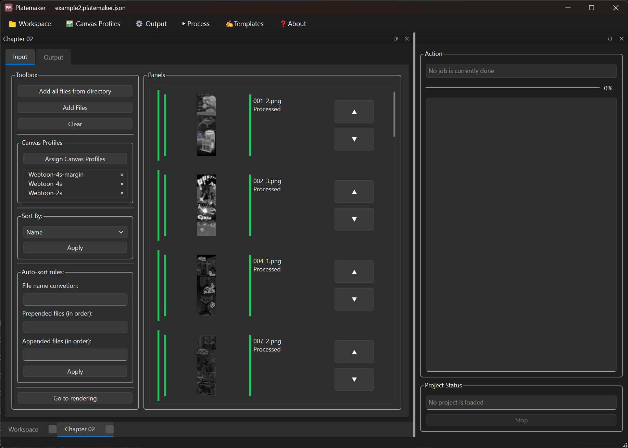This screenshot has width=628, height=448.
Task: Move 001_2.png panel up
Action: coord(354,112)
